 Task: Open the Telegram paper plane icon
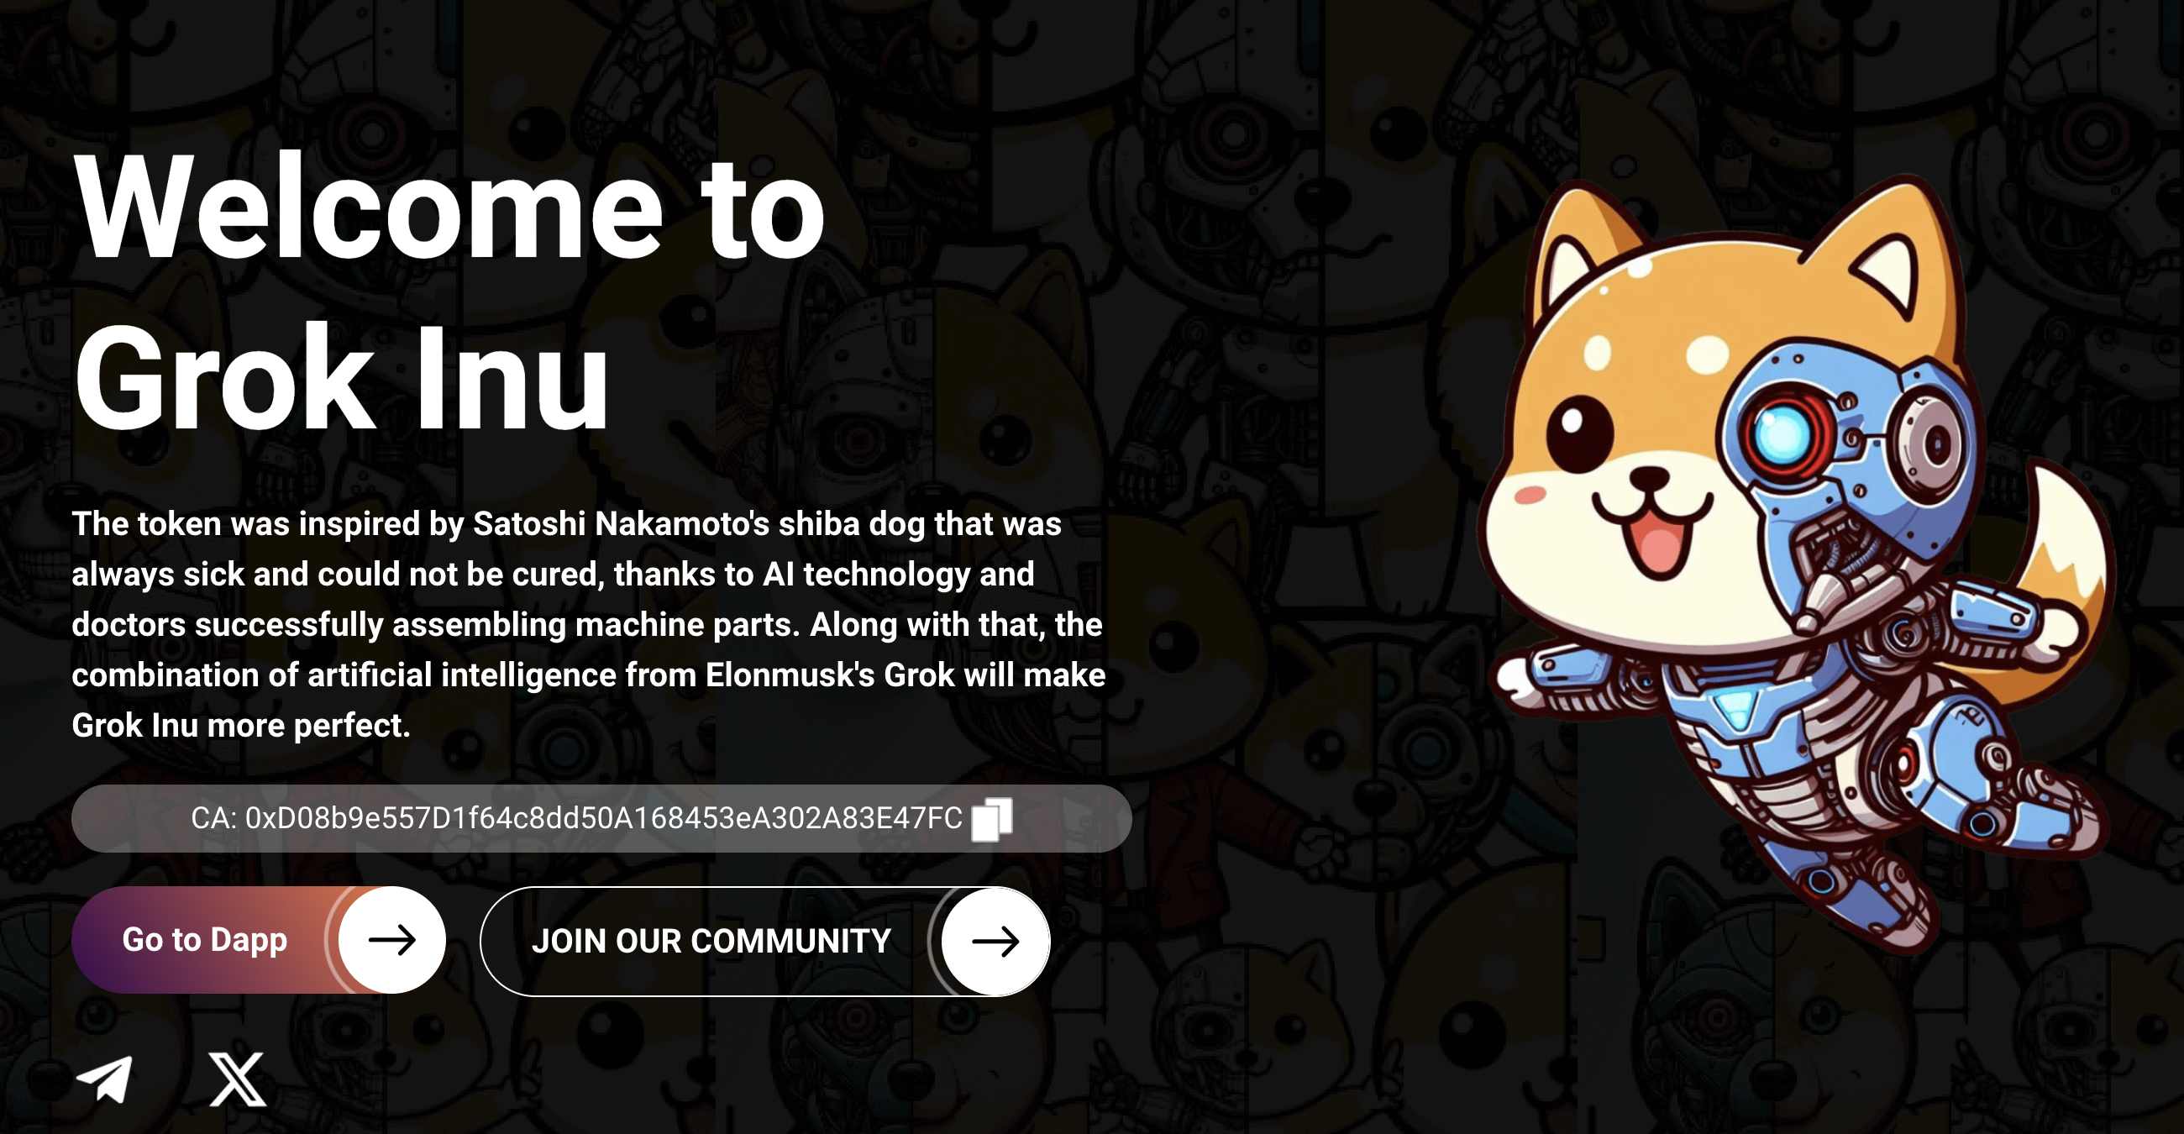point(105,1079)
